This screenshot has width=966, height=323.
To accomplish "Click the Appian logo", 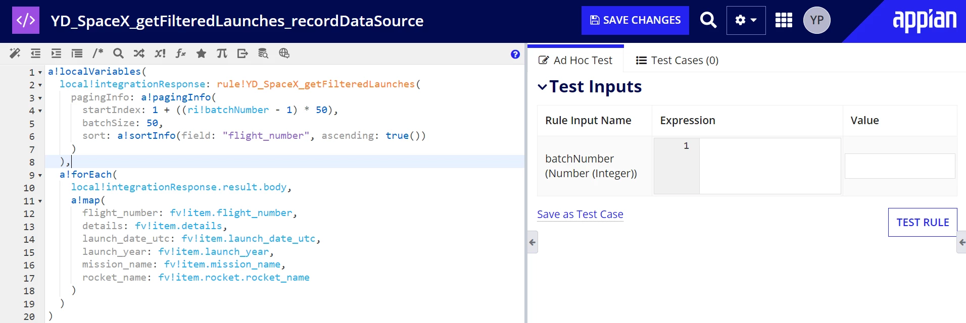I will [x=925, y=20].
